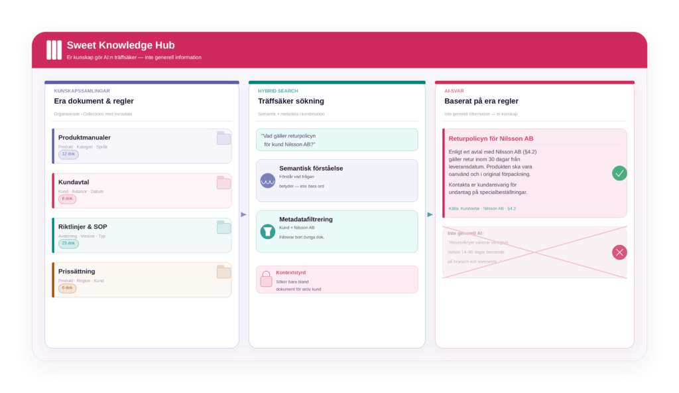Click the Semantisk förståelse round icon
Image resolution: width=679 pixels, height=393 pixels.
268,181
